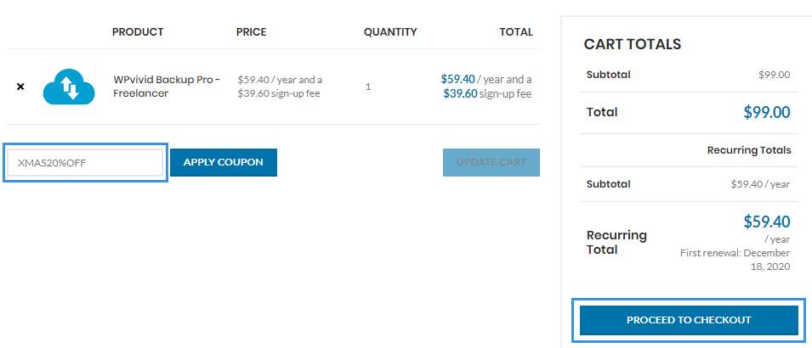Select the quantity value 1
The height and width of the screenshot is (348, 812).
tap(368, 87)
